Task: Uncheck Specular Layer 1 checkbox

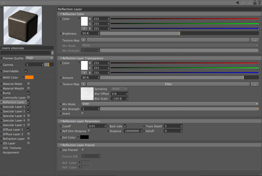Action: (x=29, y=107)
